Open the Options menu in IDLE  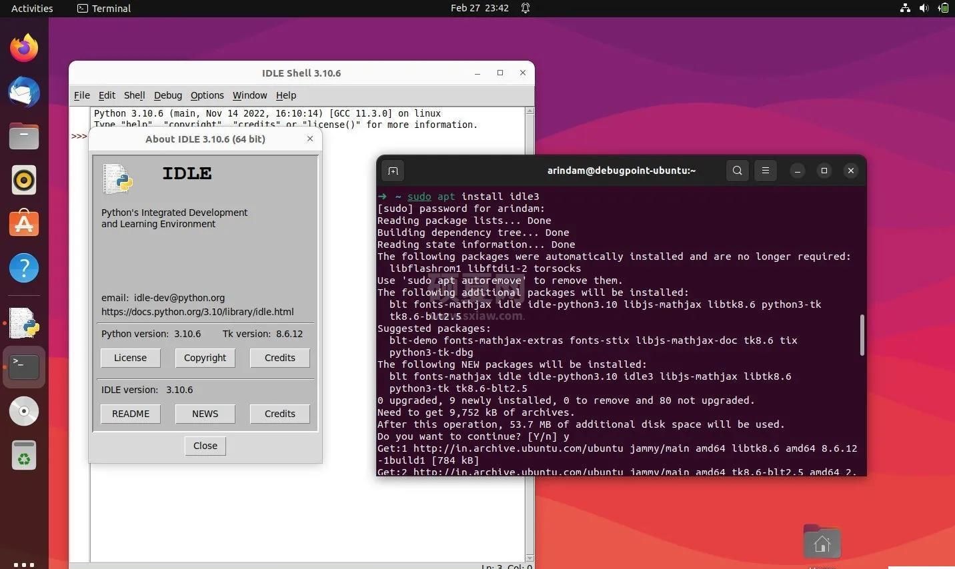pyautogui.click(x=207, y=95)
